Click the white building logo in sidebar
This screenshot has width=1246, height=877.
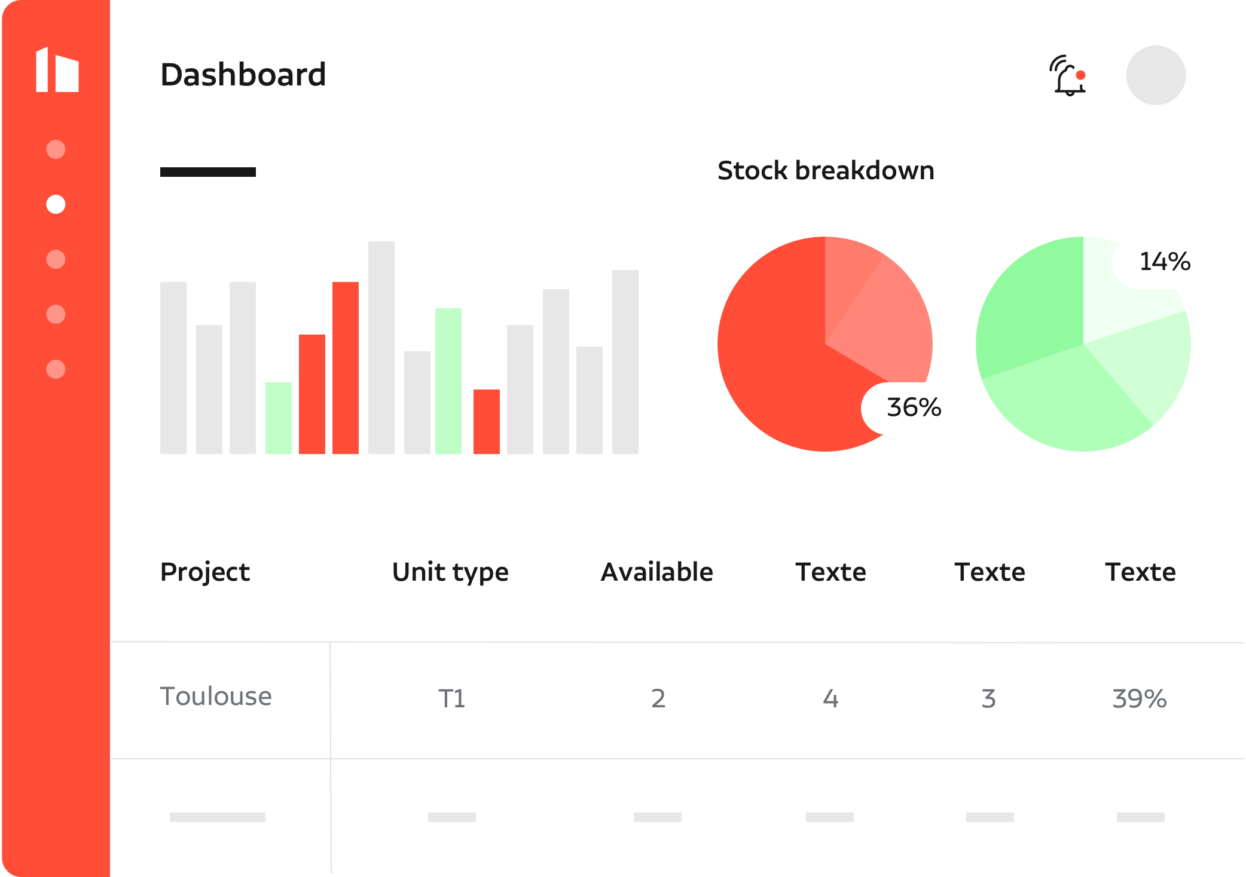[x=57, y=69]
